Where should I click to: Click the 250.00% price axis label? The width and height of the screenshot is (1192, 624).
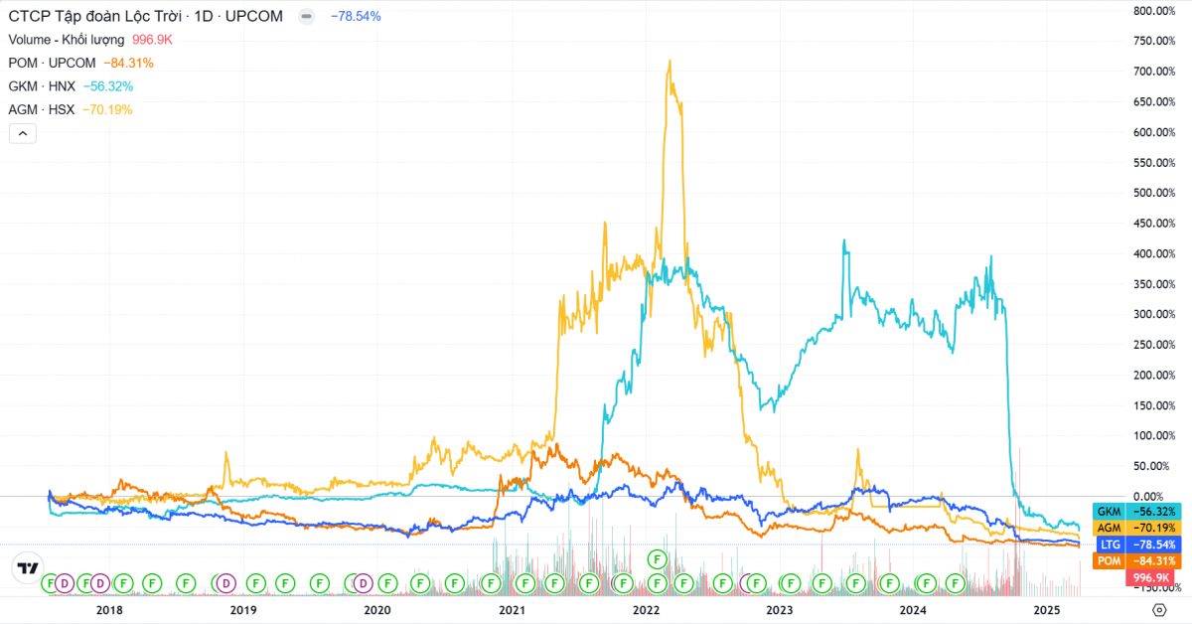point(1154,345)
